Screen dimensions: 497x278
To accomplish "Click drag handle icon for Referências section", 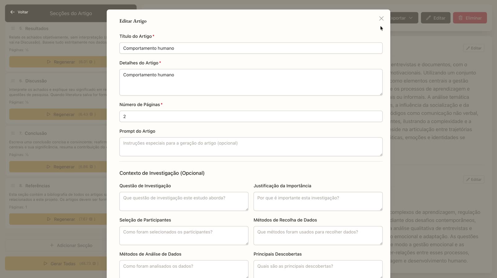I will pyautogui.click(x=13, y=186).
